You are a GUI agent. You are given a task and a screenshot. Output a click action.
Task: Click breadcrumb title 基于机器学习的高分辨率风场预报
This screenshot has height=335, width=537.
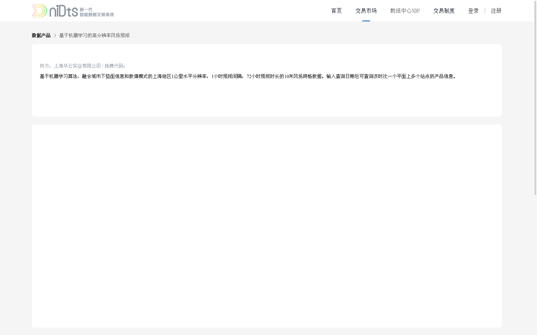[94, 36]
